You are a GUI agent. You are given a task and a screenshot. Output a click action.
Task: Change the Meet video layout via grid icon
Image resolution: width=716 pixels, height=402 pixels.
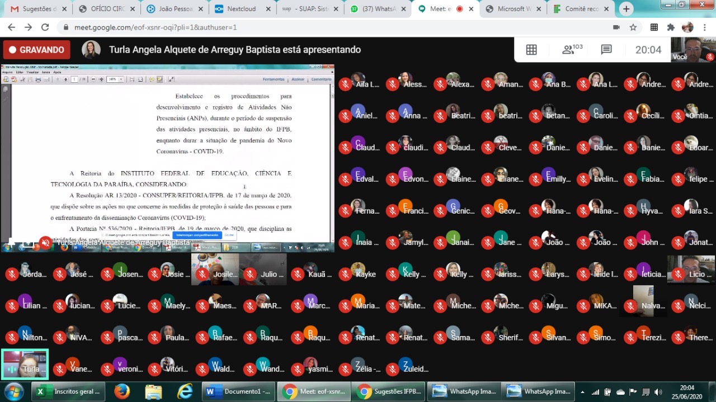(531, 49)
